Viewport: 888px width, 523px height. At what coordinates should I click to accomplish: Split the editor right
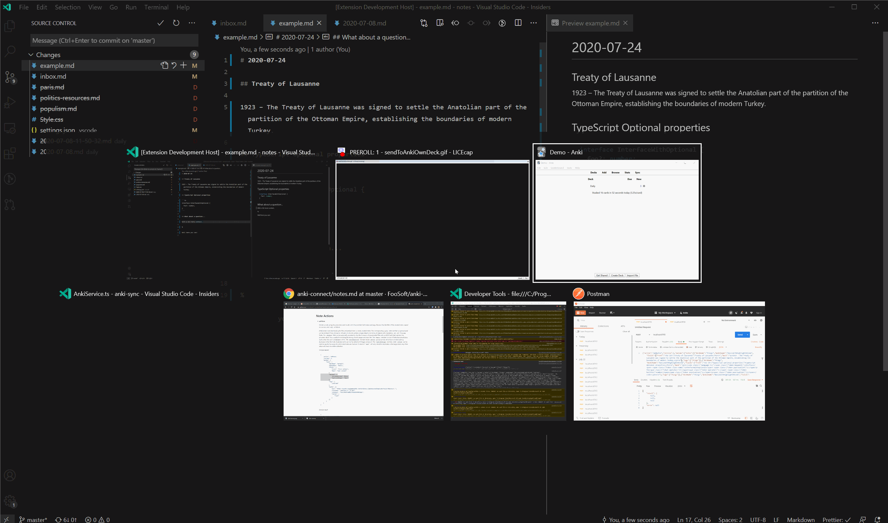(518, 23)
